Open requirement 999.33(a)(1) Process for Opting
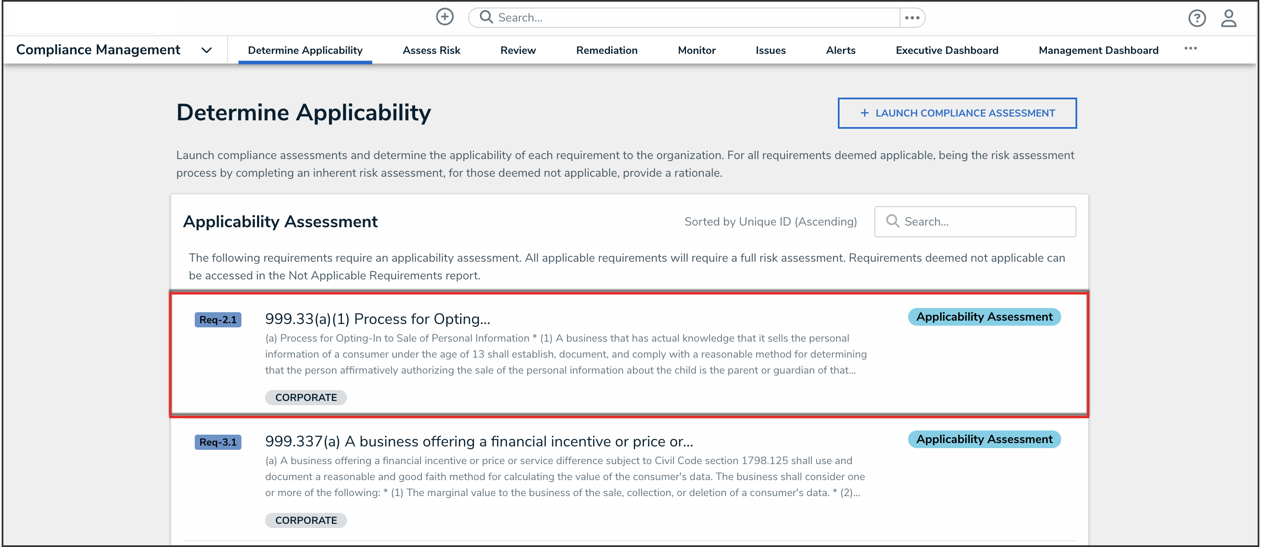Image resolution: width=1261 pixels, height=547 pixels. [377, 319]
